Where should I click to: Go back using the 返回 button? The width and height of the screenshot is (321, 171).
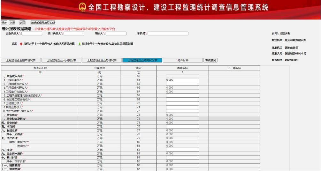click(22, 23)
